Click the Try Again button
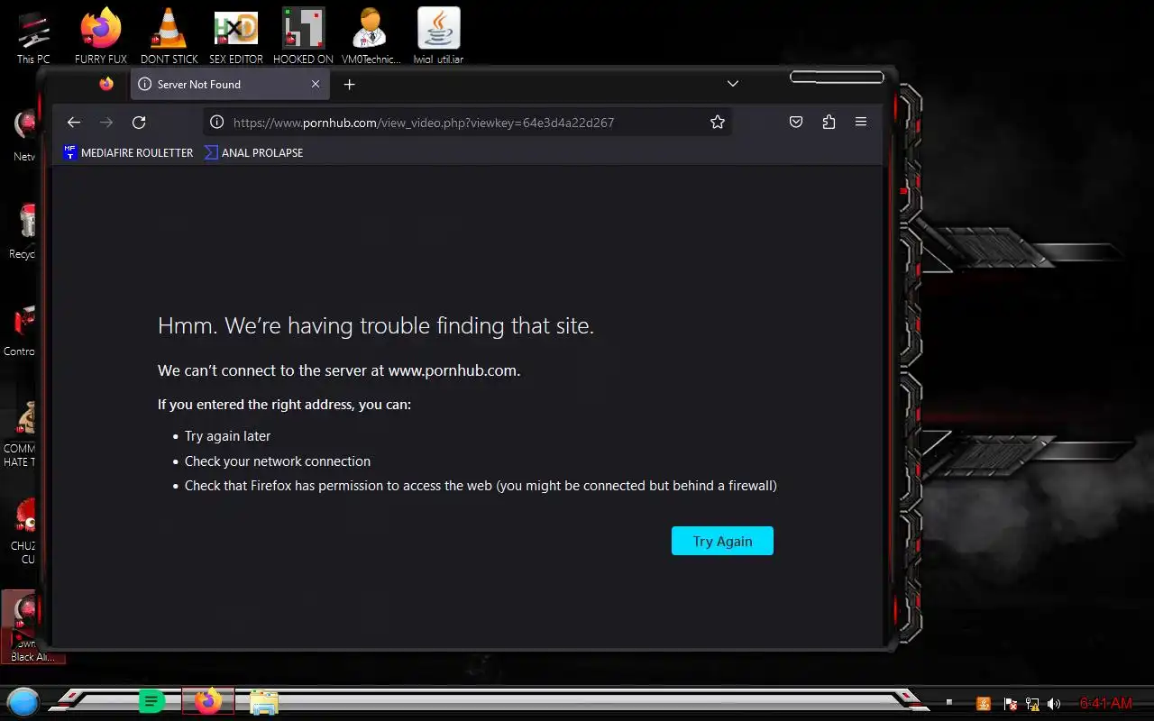 (x=722, y=541)
